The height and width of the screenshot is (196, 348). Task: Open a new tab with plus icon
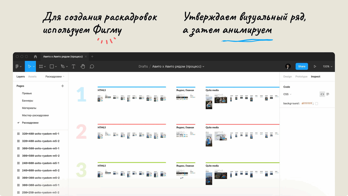92,56
